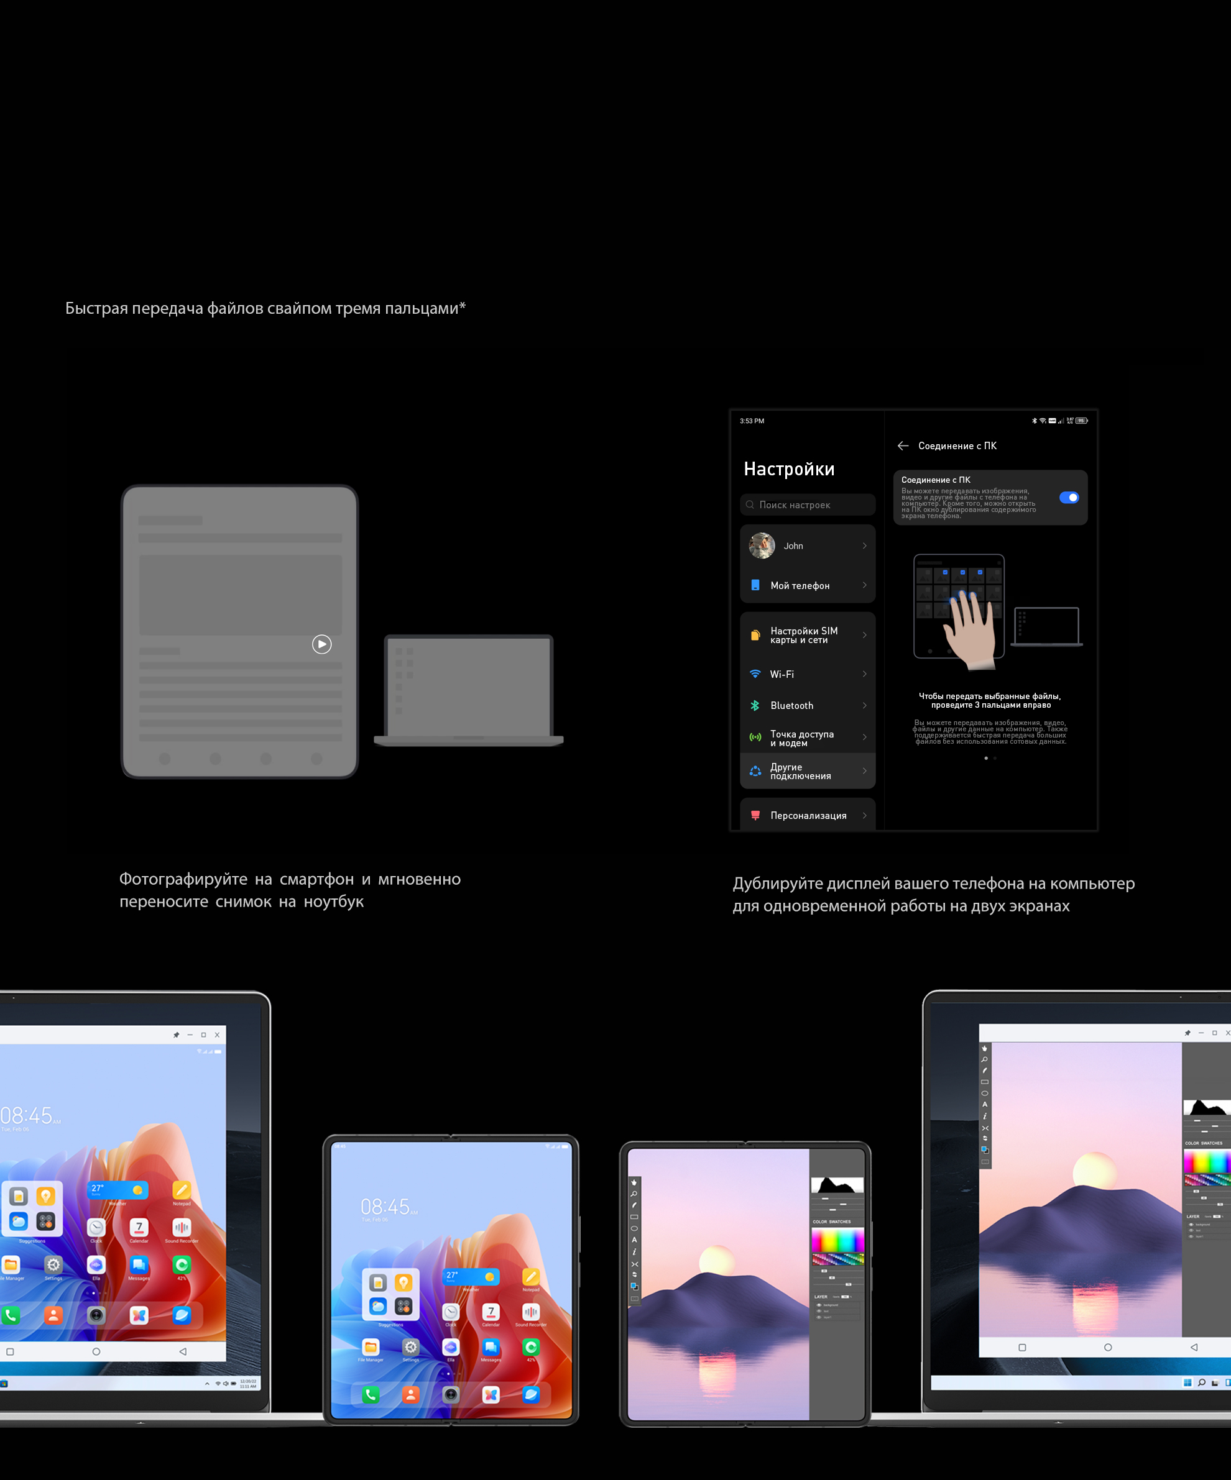Open the Wi-Fi row chevron
The height and width of the screenshot is (1480, 1231).
pos(864,675)
